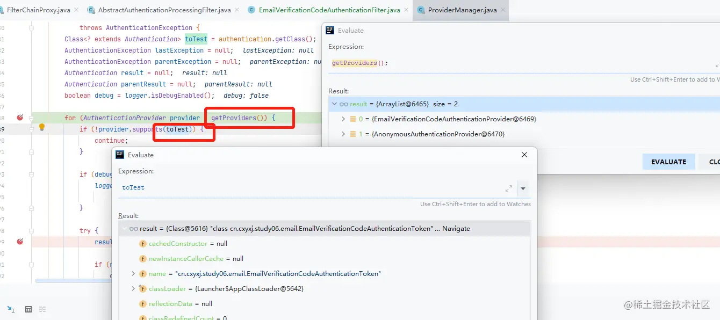Viewport: 720px width, 320px height.
Task: Click the highlighted toTest variable in the Class declaration line
Action: [196, 39]
